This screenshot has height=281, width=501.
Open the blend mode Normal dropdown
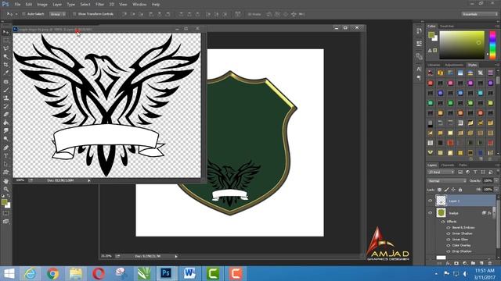tap(447, 180)
